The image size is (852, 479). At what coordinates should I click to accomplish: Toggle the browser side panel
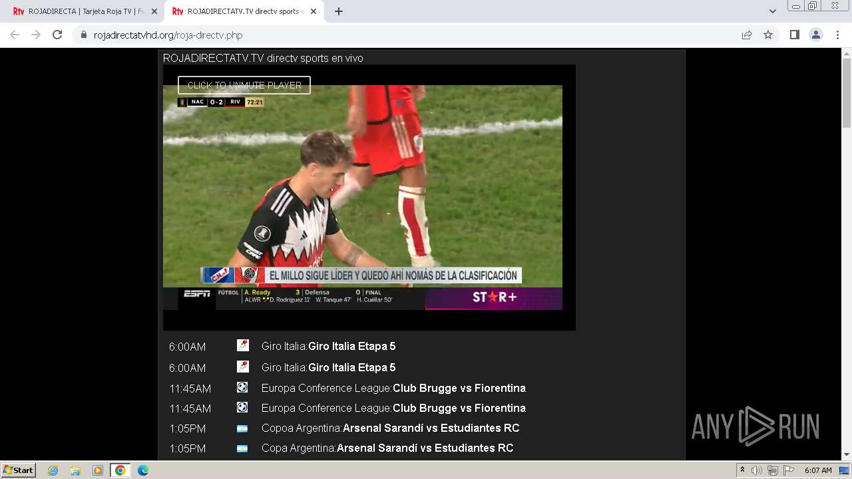point(794,35)
